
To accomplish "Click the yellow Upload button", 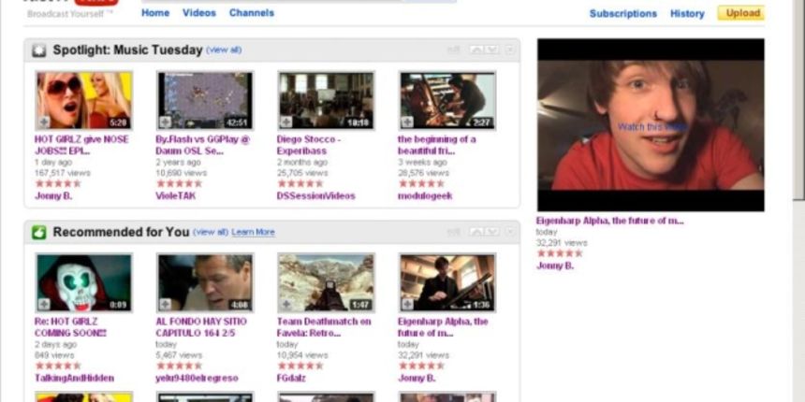I will [741, 13].
